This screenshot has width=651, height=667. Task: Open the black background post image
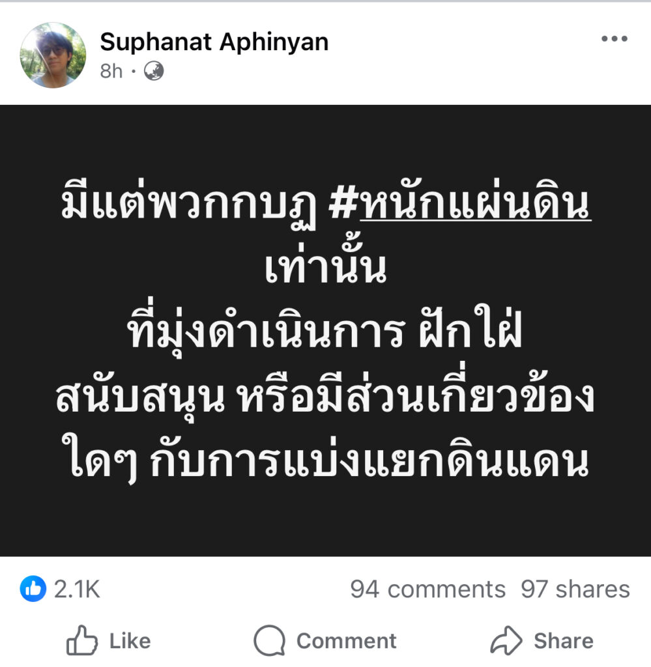(326, 330)
